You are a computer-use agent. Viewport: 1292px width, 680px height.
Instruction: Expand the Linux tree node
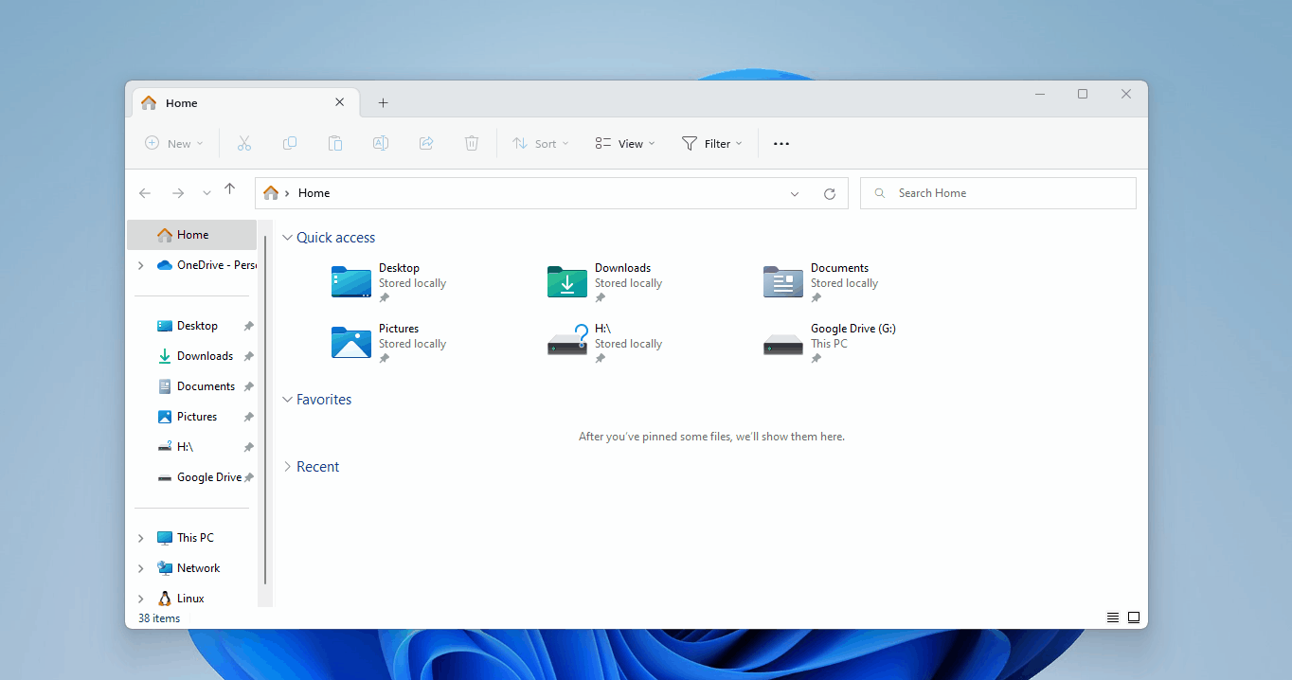pyautogui.click(x=141, y=599)
